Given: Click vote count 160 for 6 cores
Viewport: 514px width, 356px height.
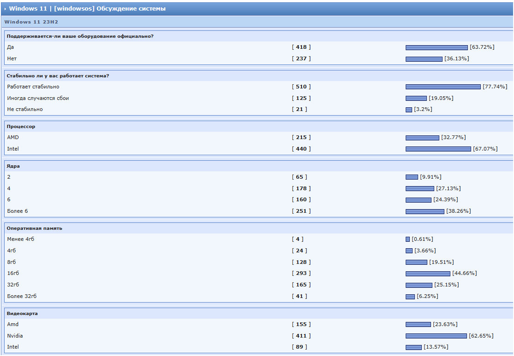Looking at the screenshot, I should tap(301, 200).
